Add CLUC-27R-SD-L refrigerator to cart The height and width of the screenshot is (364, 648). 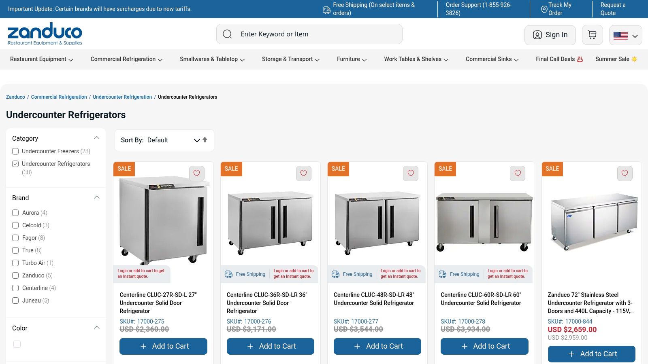(x=163, y=346)
